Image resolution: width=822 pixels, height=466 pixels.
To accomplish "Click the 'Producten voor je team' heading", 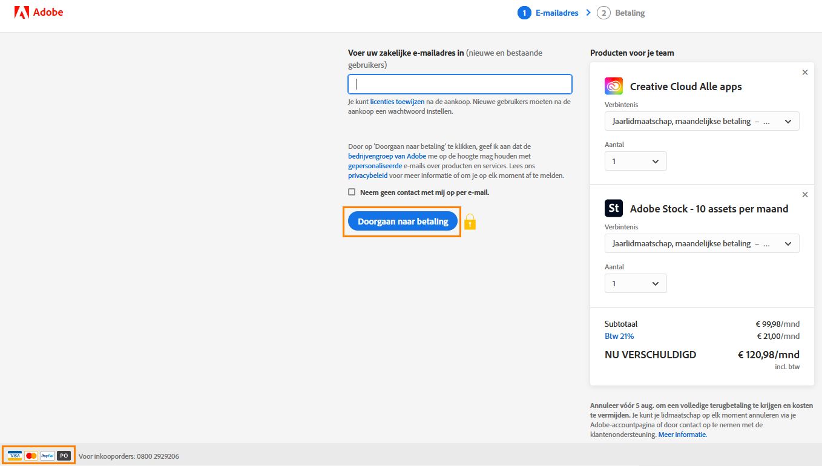I will 632,53.
